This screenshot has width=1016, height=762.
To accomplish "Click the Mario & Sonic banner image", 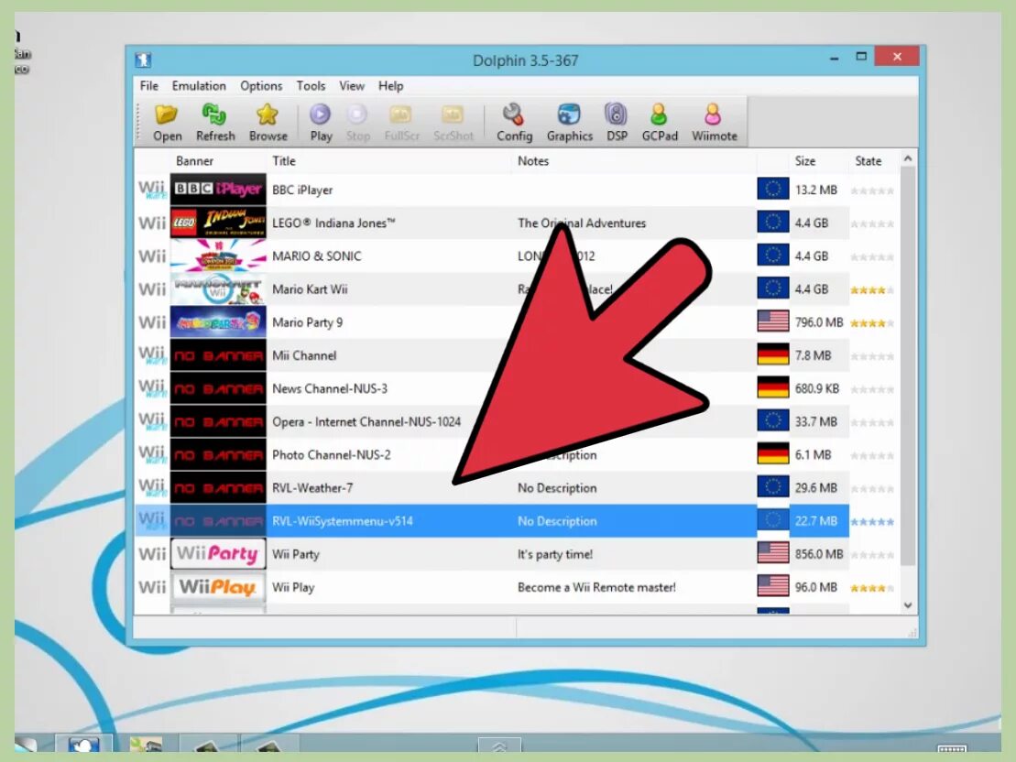I will 218,256.
